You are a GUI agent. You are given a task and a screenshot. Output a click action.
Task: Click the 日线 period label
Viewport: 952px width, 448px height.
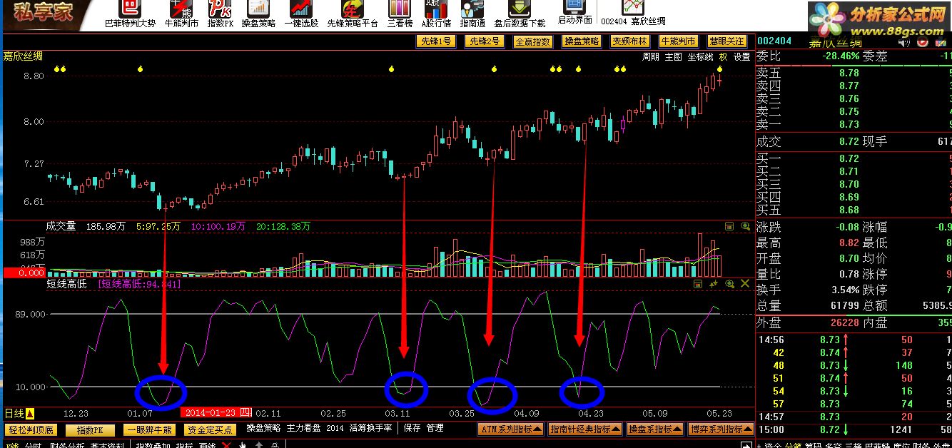click(14, 413)
